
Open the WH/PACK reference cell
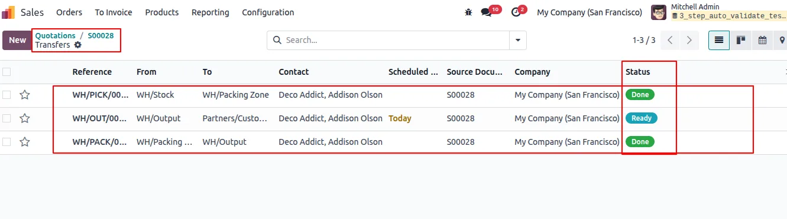tap(101, 142)
